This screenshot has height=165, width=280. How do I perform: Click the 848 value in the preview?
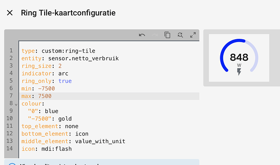239,57
